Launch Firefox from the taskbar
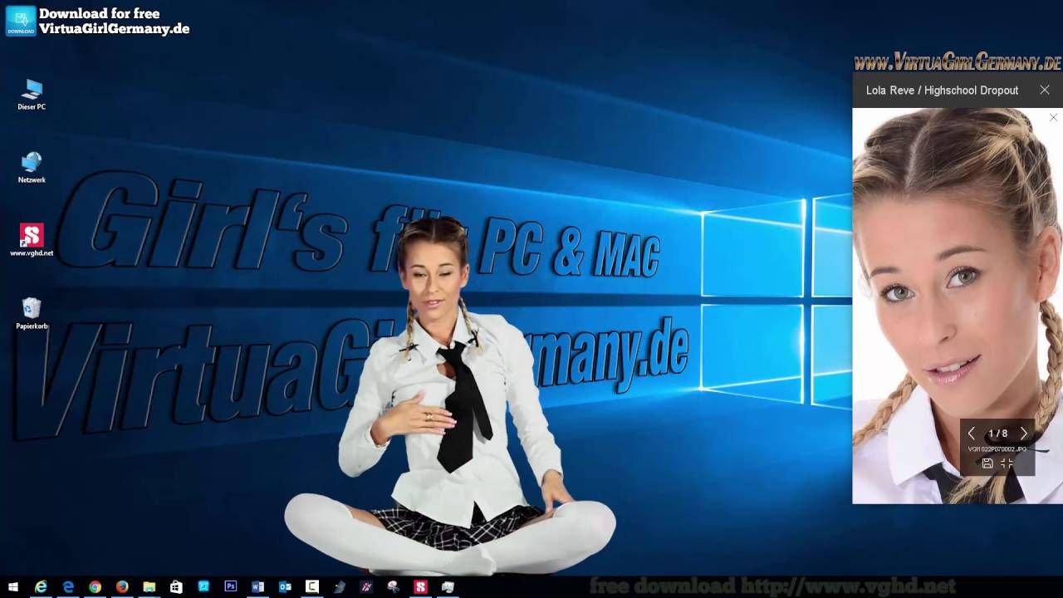This screenshot has height=598, width=1063. point(122,587)
